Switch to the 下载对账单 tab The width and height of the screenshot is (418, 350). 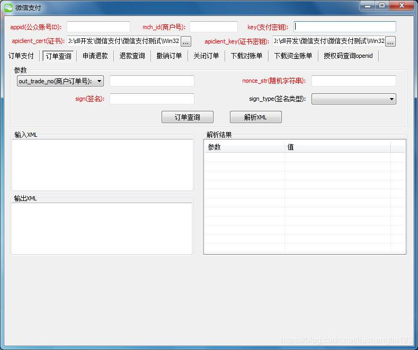pyautogui.click(x=246, y=56)
